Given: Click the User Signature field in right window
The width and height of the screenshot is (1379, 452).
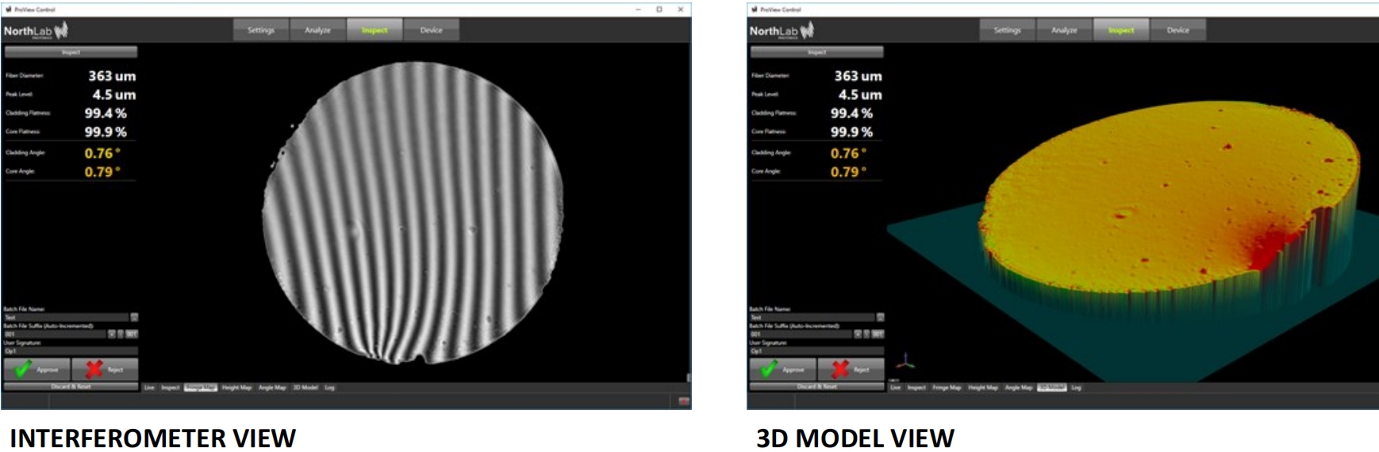Looking at the screenshot, I should pos(816,350).
